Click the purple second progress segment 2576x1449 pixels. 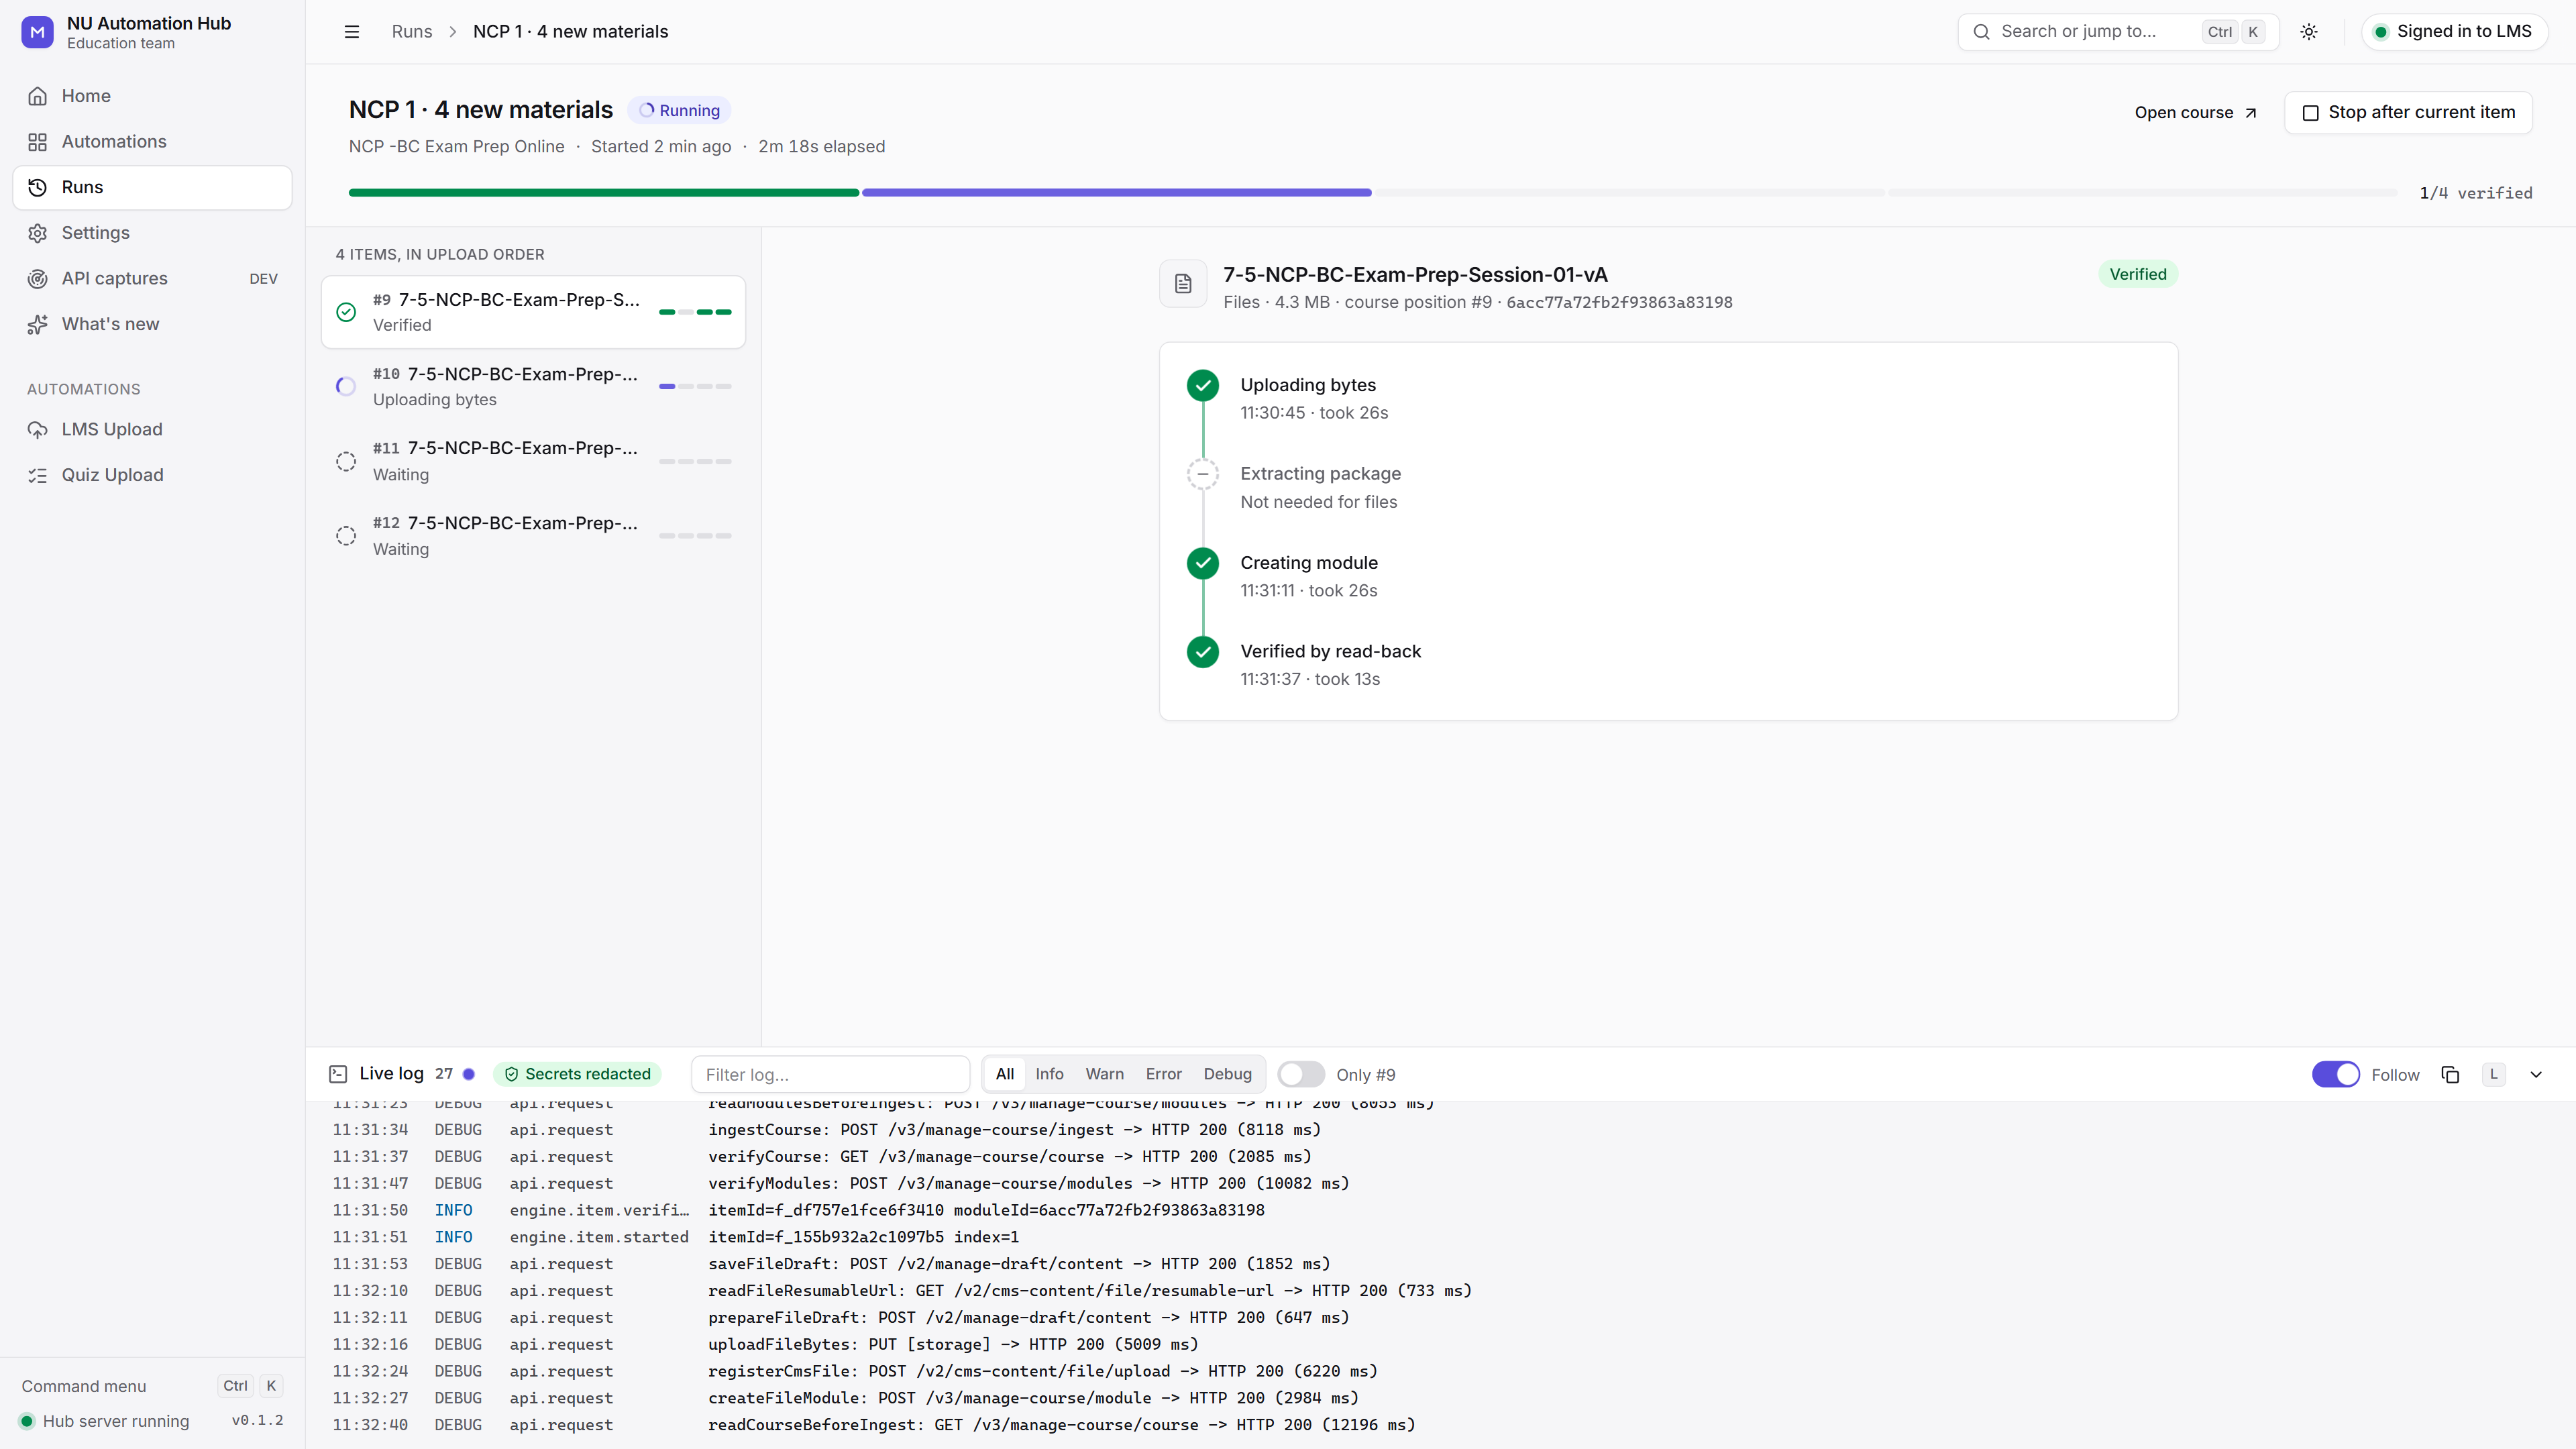(1116, 193)
